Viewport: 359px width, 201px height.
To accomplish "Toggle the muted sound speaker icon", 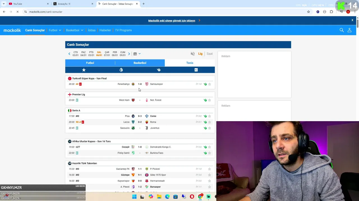I will [193, 54].
